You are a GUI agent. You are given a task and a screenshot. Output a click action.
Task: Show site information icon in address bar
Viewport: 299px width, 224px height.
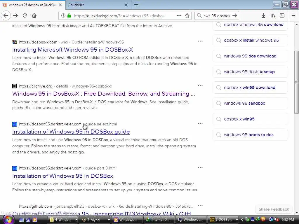[63, 16]
